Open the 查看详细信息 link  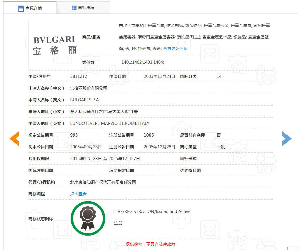(x=175, y=48)
